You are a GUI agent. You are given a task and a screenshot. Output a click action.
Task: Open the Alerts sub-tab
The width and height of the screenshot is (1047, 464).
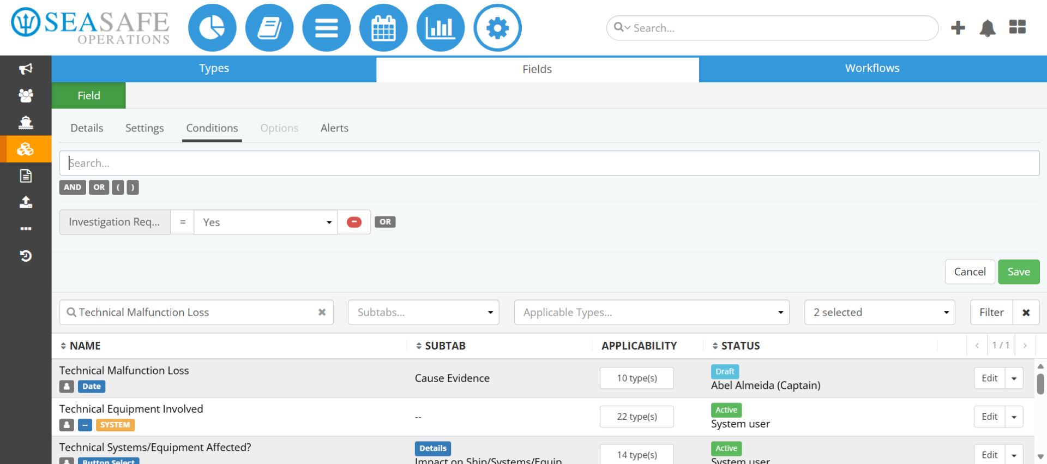click(334, 128)
